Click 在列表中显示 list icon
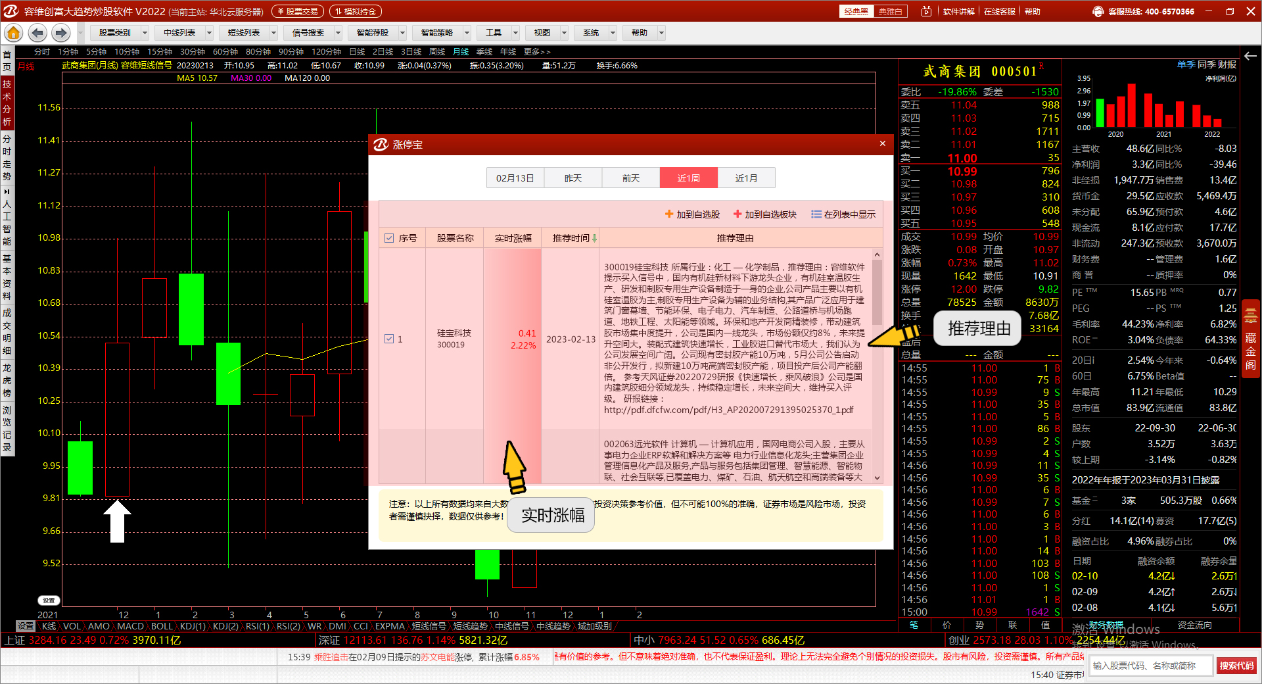The width and height of the screenshot is (1262, 684). point(816,214)
